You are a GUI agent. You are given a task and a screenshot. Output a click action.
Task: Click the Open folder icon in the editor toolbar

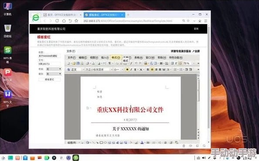coord(74,63)
